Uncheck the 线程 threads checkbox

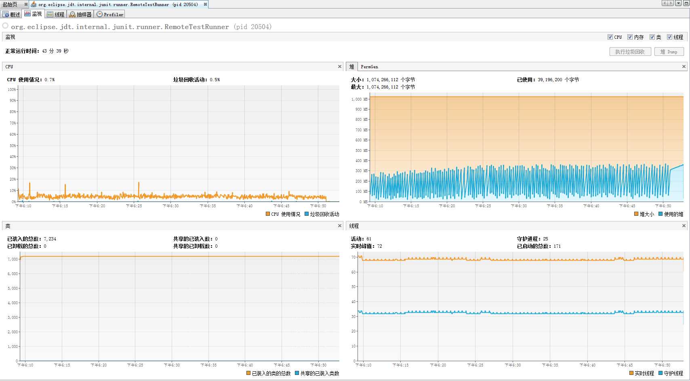(669, 37)
